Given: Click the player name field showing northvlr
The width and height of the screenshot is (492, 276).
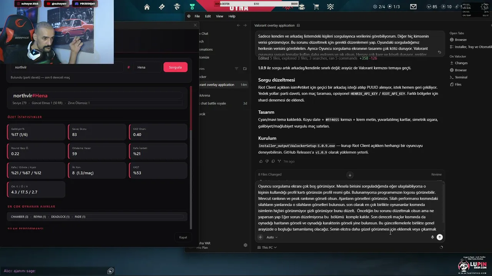Looking at the screenshot, I should (x=67, y=67).
